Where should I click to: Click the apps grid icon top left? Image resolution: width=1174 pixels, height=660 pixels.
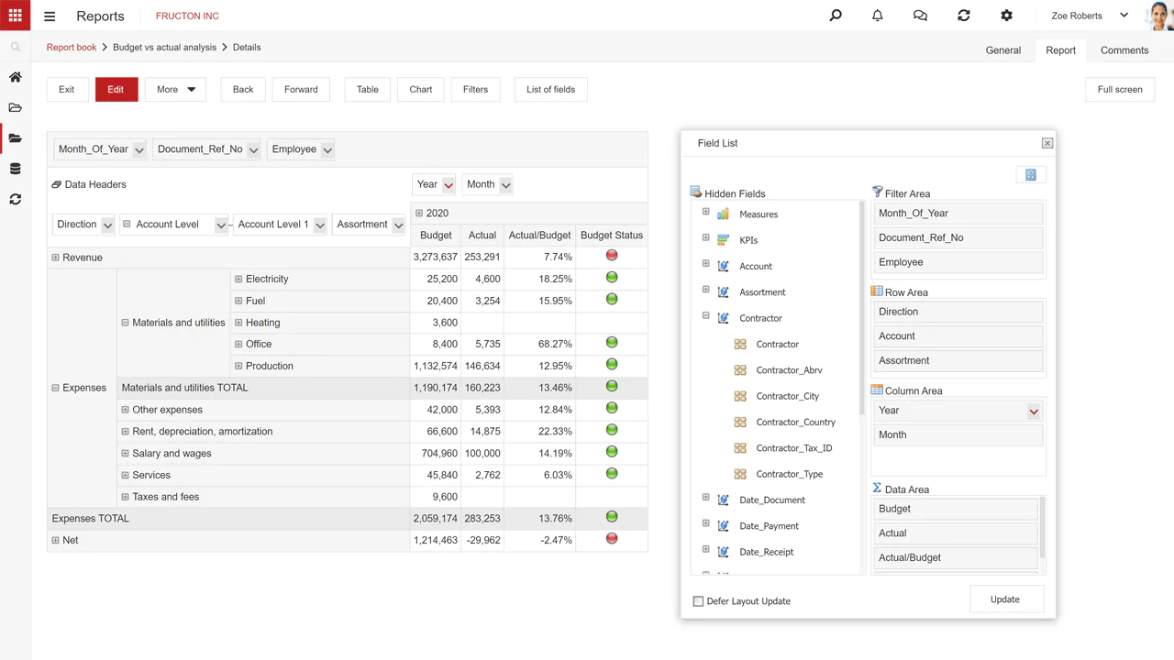15,16
